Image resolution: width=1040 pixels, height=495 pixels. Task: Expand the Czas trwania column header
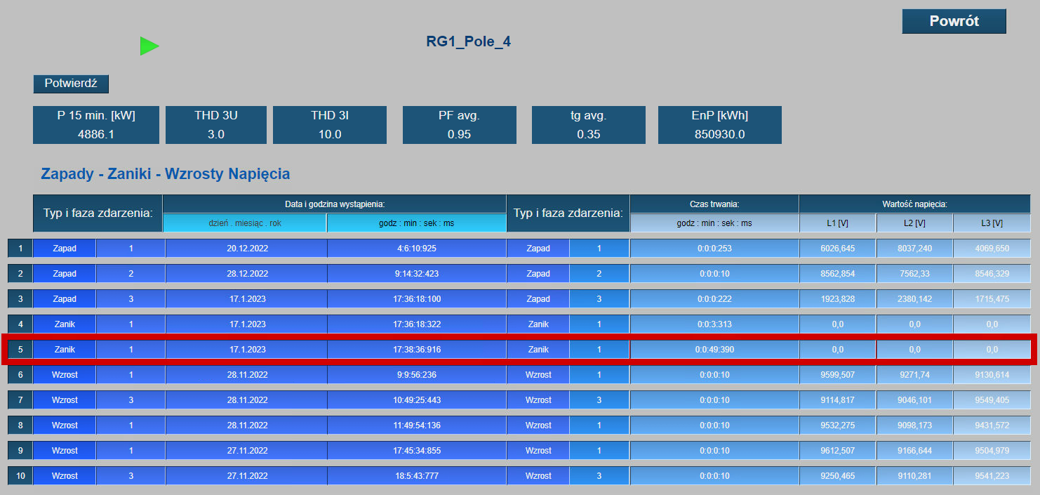point(714,203)
